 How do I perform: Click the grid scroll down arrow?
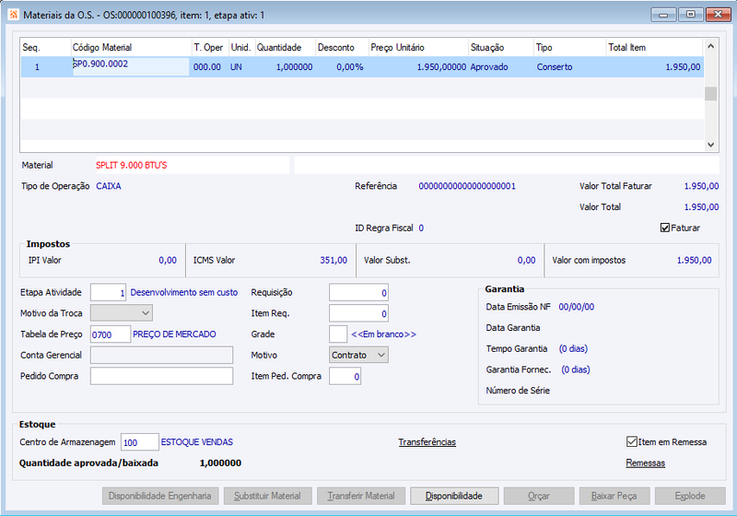(710, 145)
